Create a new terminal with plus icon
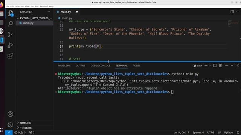241x135 pixels. pos(206,66)
